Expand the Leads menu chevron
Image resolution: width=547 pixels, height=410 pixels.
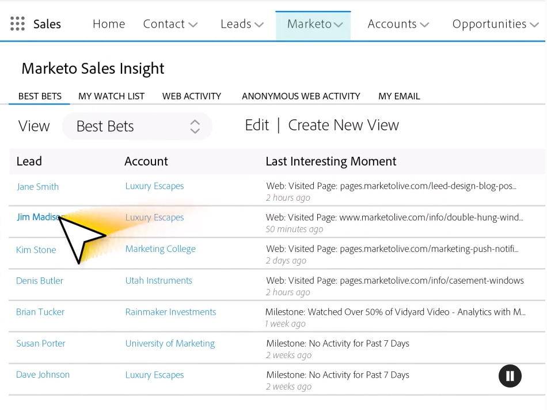(x=259, y=24)
